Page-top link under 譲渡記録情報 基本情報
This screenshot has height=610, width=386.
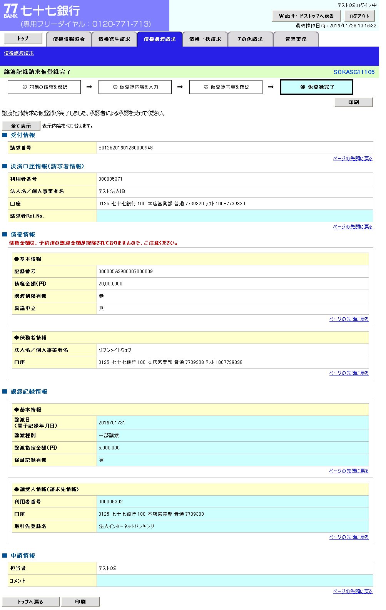coord(349,471)
